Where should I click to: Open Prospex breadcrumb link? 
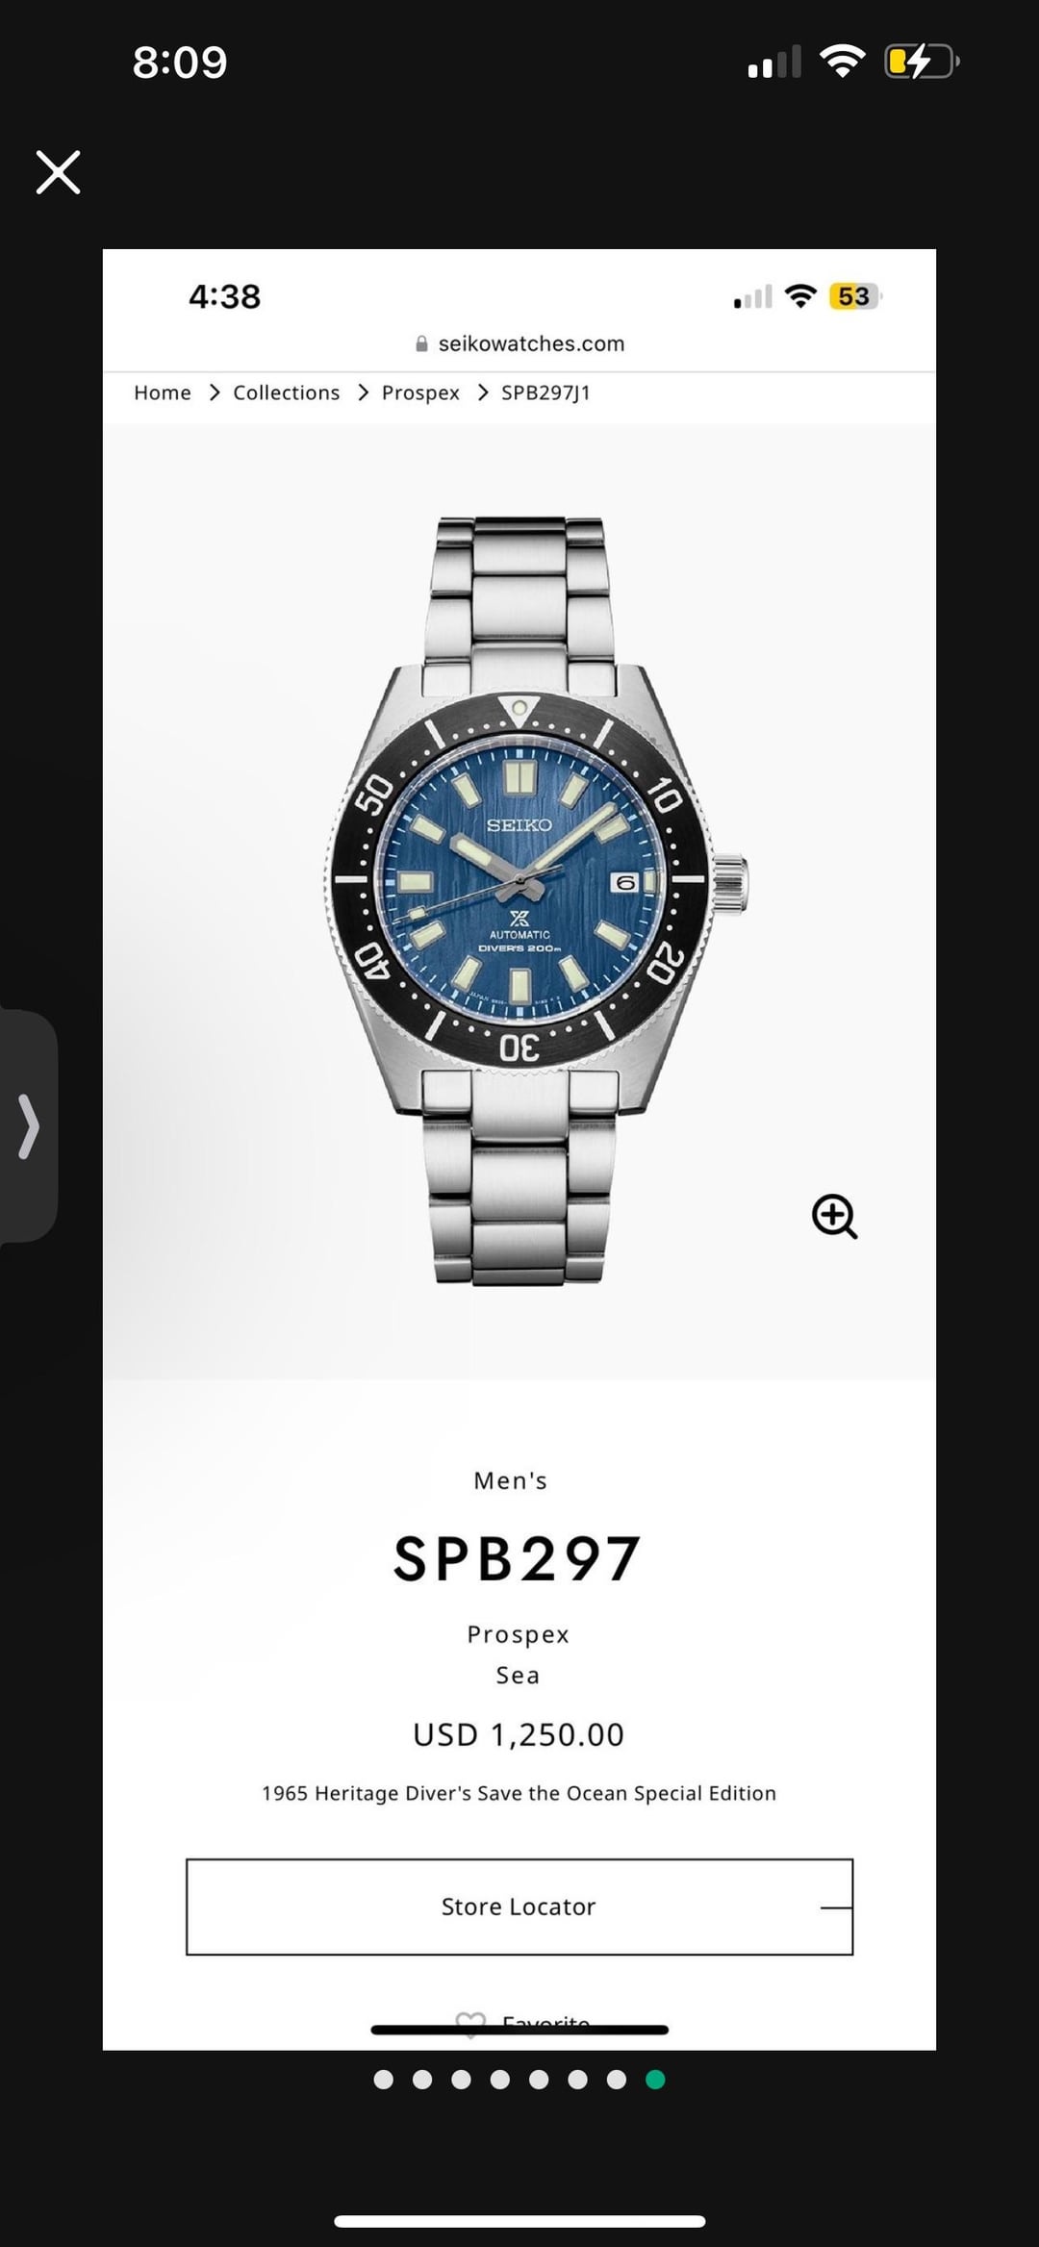point(420,392)
